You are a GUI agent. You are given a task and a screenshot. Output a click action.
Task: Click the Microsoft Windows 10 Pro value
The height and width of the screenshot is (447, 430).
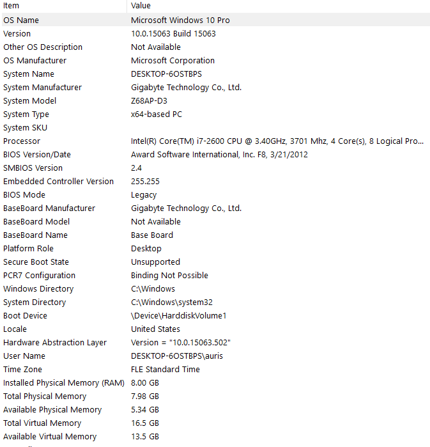(x=180, y=20)
